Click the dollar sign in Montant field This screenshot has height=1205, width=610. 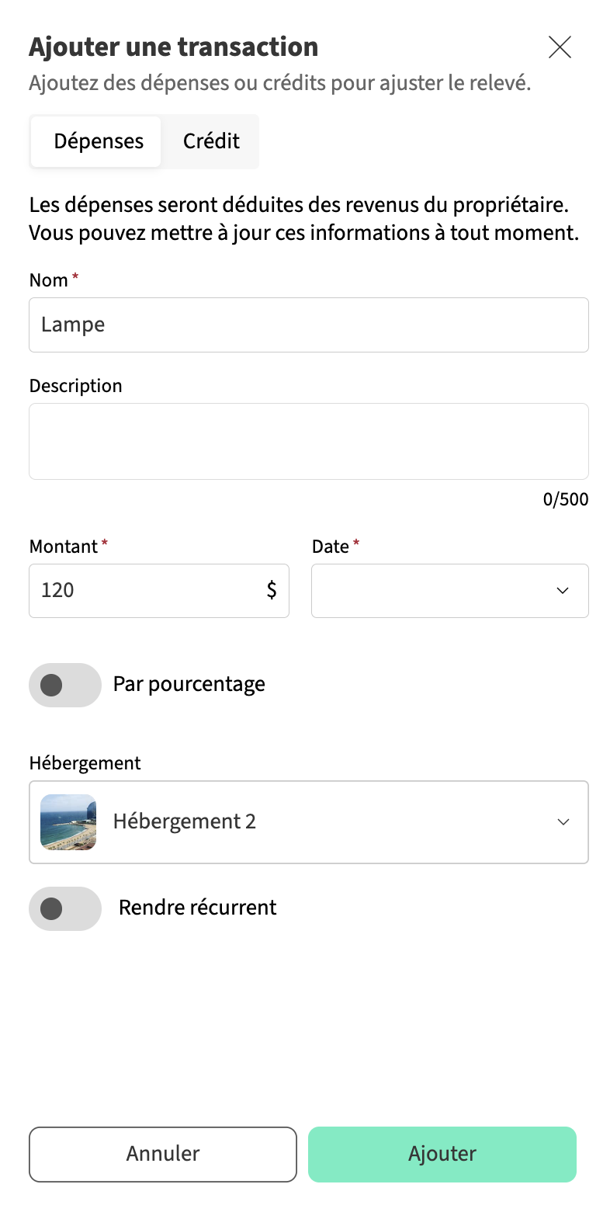[x=272, y=591]
